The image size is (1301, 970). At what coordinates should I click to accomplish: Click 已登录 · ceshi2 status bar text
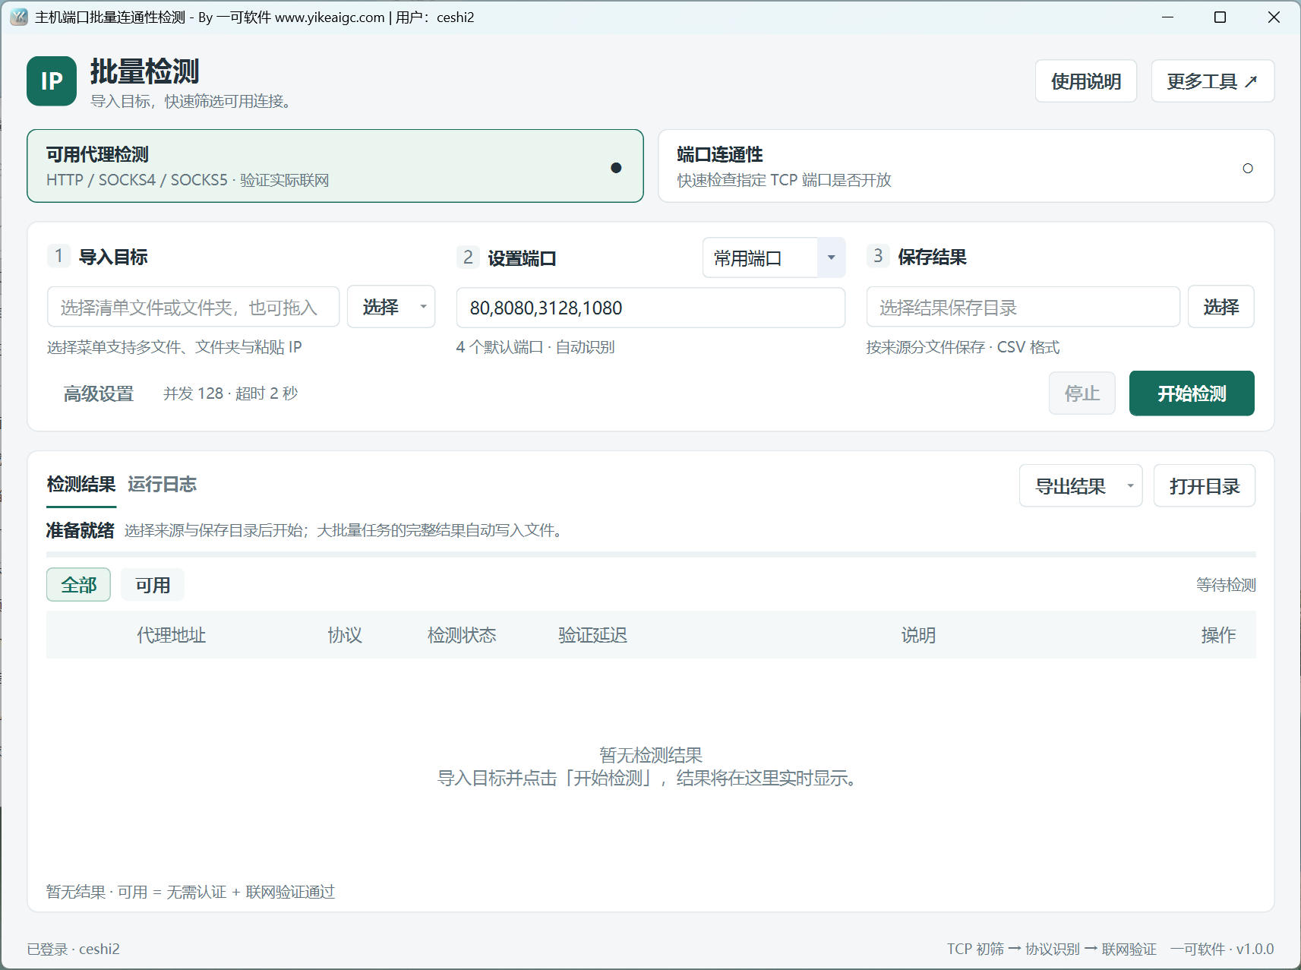click(x=73, y=949)
